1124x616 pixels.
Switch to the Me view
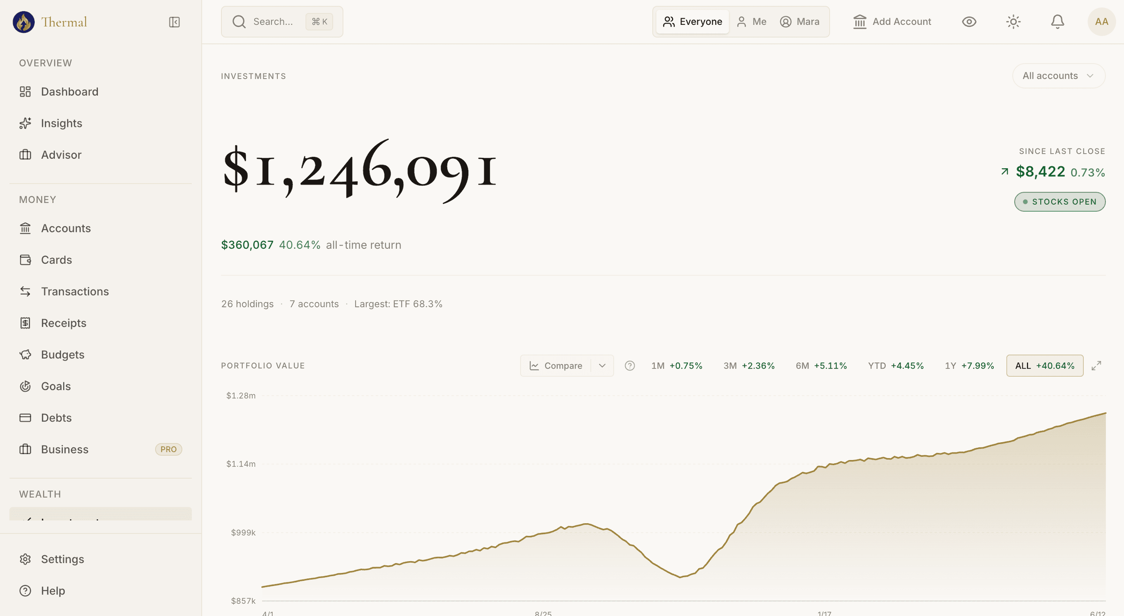click(x=751, y=22)
